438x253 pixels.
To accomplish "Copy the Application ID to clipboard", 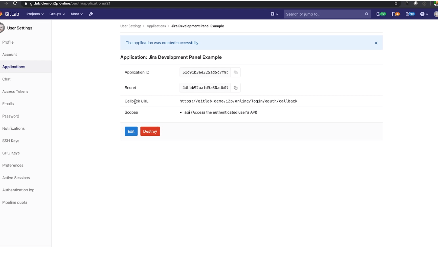I will coord(235,73).
